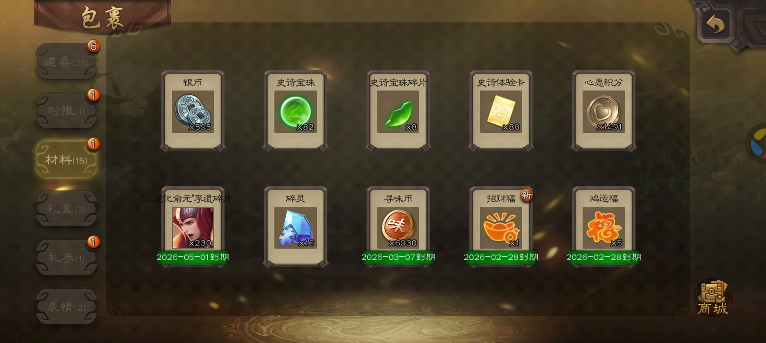Open the 寻味币 red coin item
Screen dimensions: 766x343
(398, 227)
